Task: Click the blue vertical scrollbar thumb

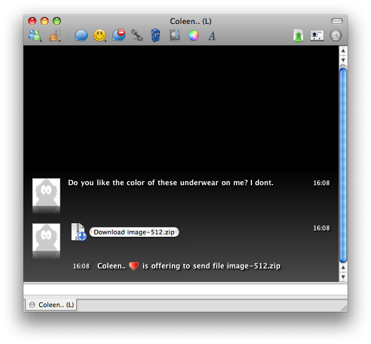Action: click(x=343, y=165)
